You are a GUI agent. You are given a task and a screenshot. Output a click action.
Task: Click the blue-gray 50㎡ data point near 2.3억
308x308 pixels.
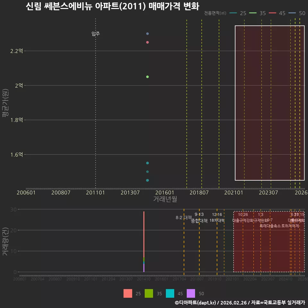148,34
